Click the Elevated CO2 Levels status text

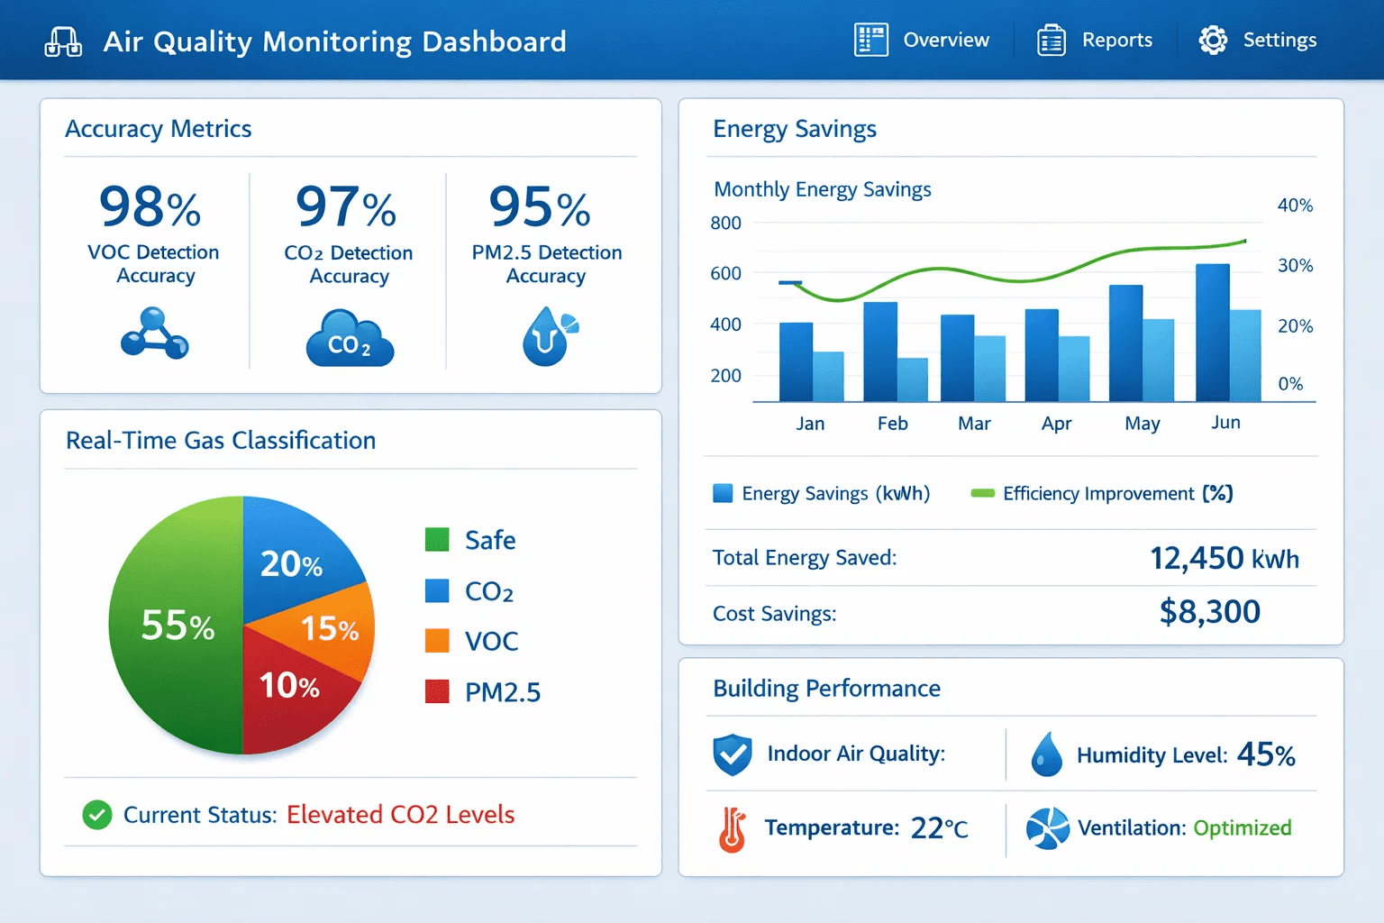[400, 815]
